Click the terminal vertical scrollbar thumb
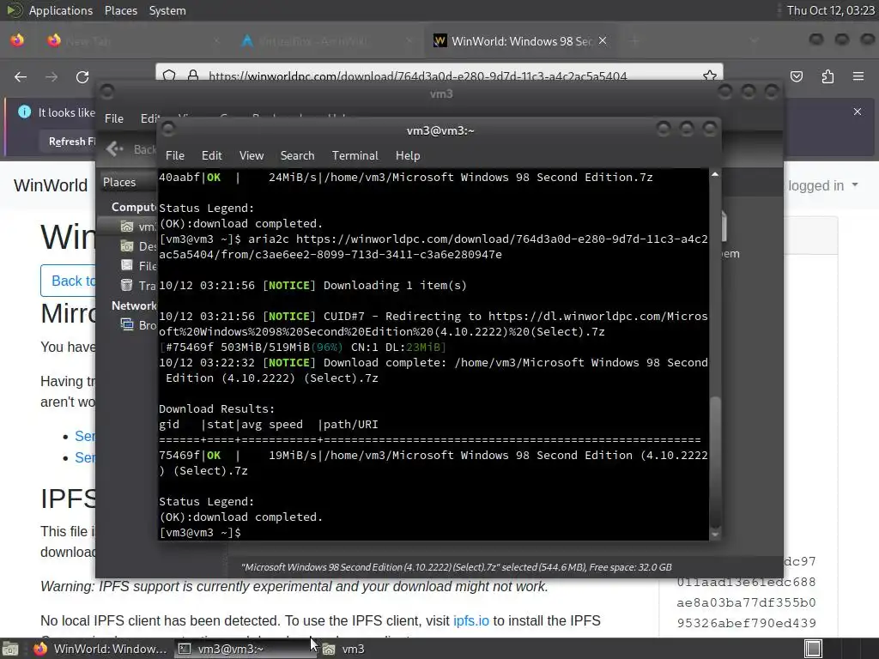 (x=715, y=461)
